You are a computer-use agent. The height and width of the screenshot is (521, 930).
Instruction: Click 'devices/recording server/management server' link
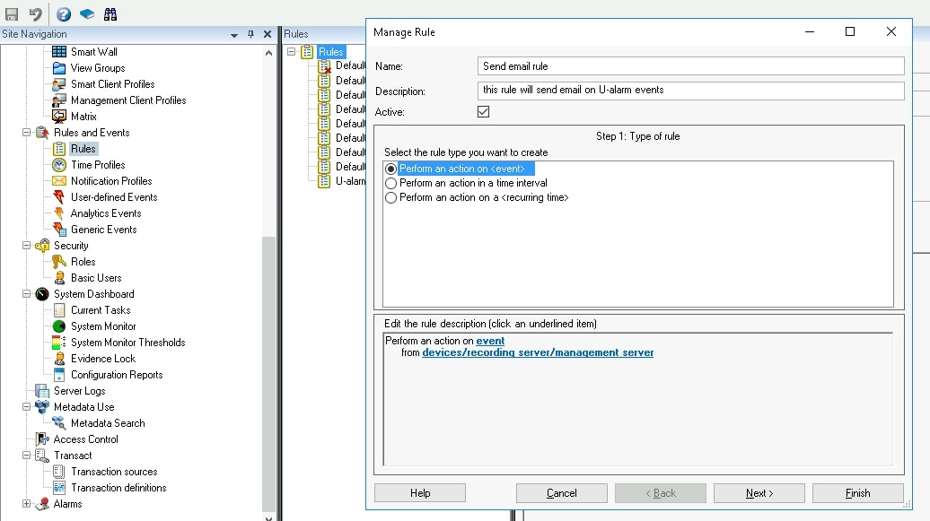[x=538, y=352]
